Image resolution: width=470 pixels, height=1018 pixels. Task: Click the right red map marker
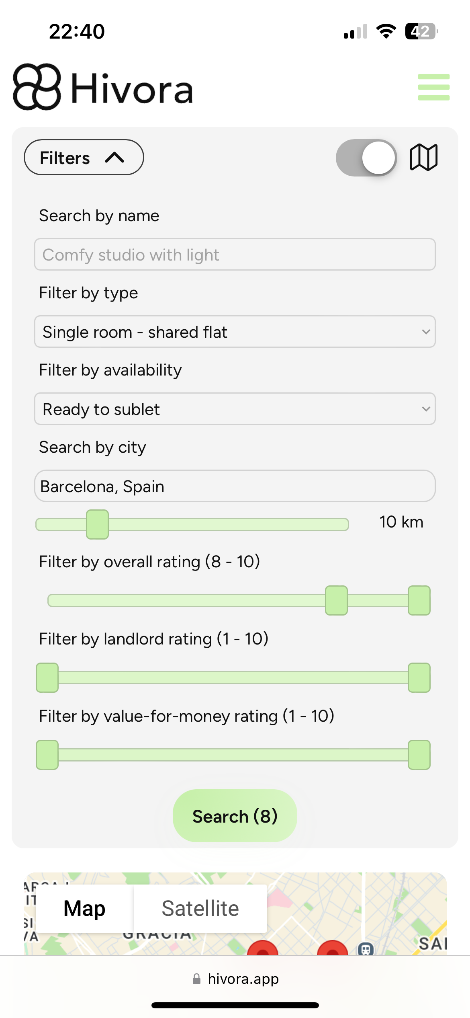333,949
